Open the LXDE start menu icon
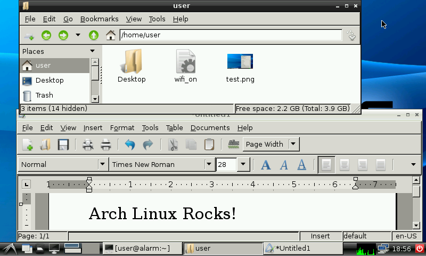Screen dimensions: 426x256 coord(10,249)
